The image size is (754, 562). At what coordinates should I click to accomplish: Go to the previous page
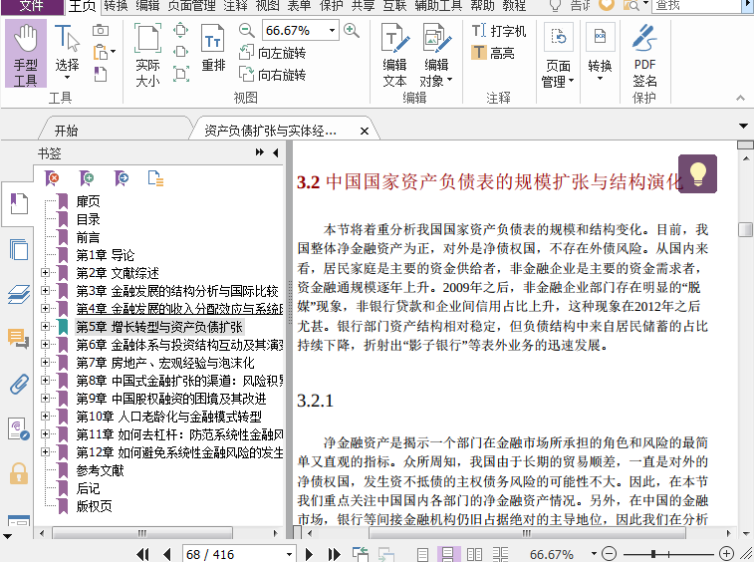coord(167,554)
